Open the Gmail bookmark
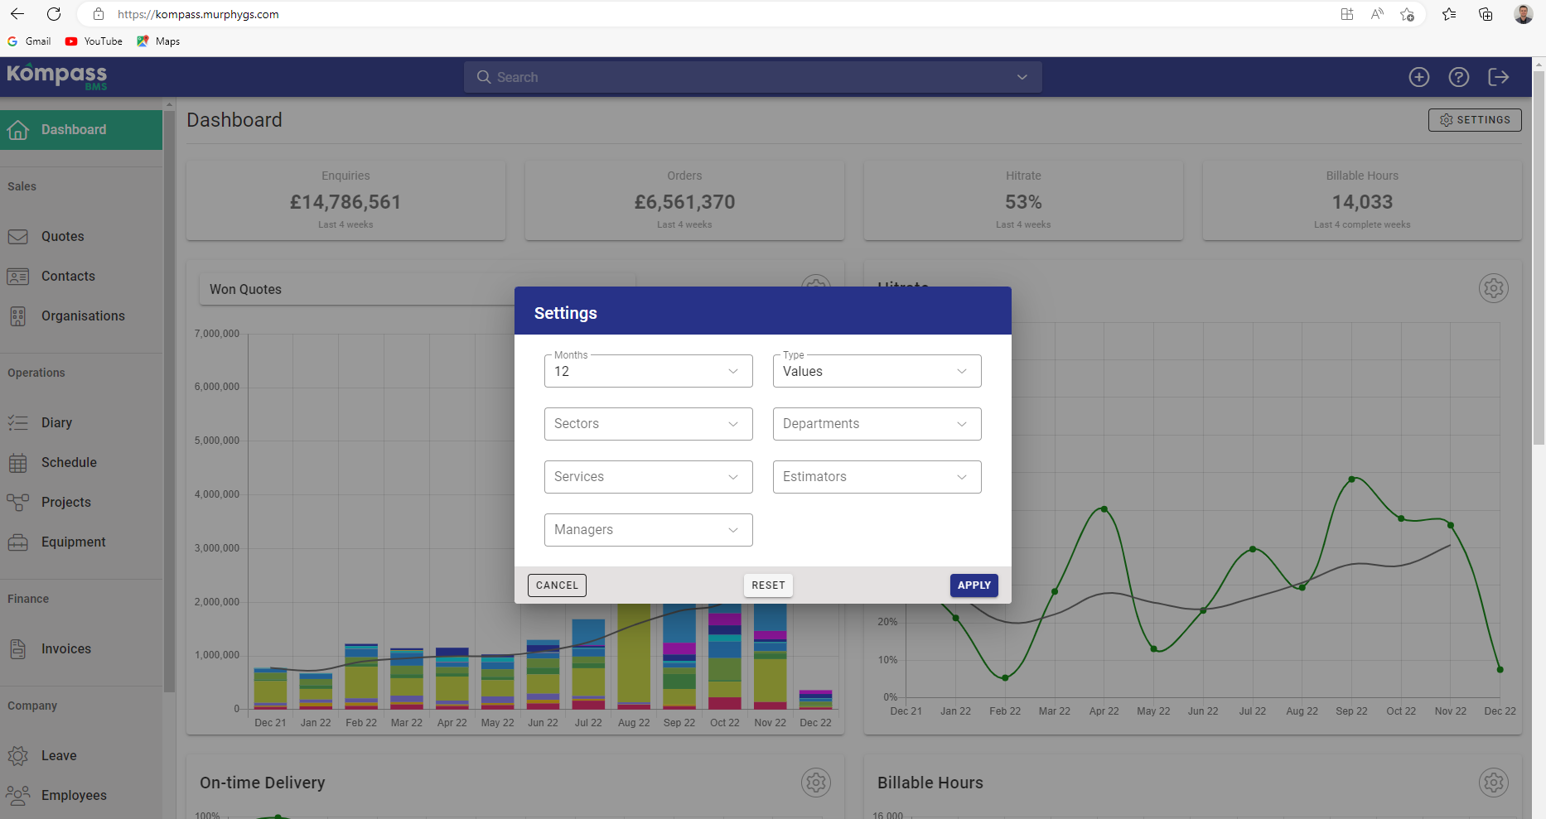1546x819 pixels. click(x=29, y=41)
